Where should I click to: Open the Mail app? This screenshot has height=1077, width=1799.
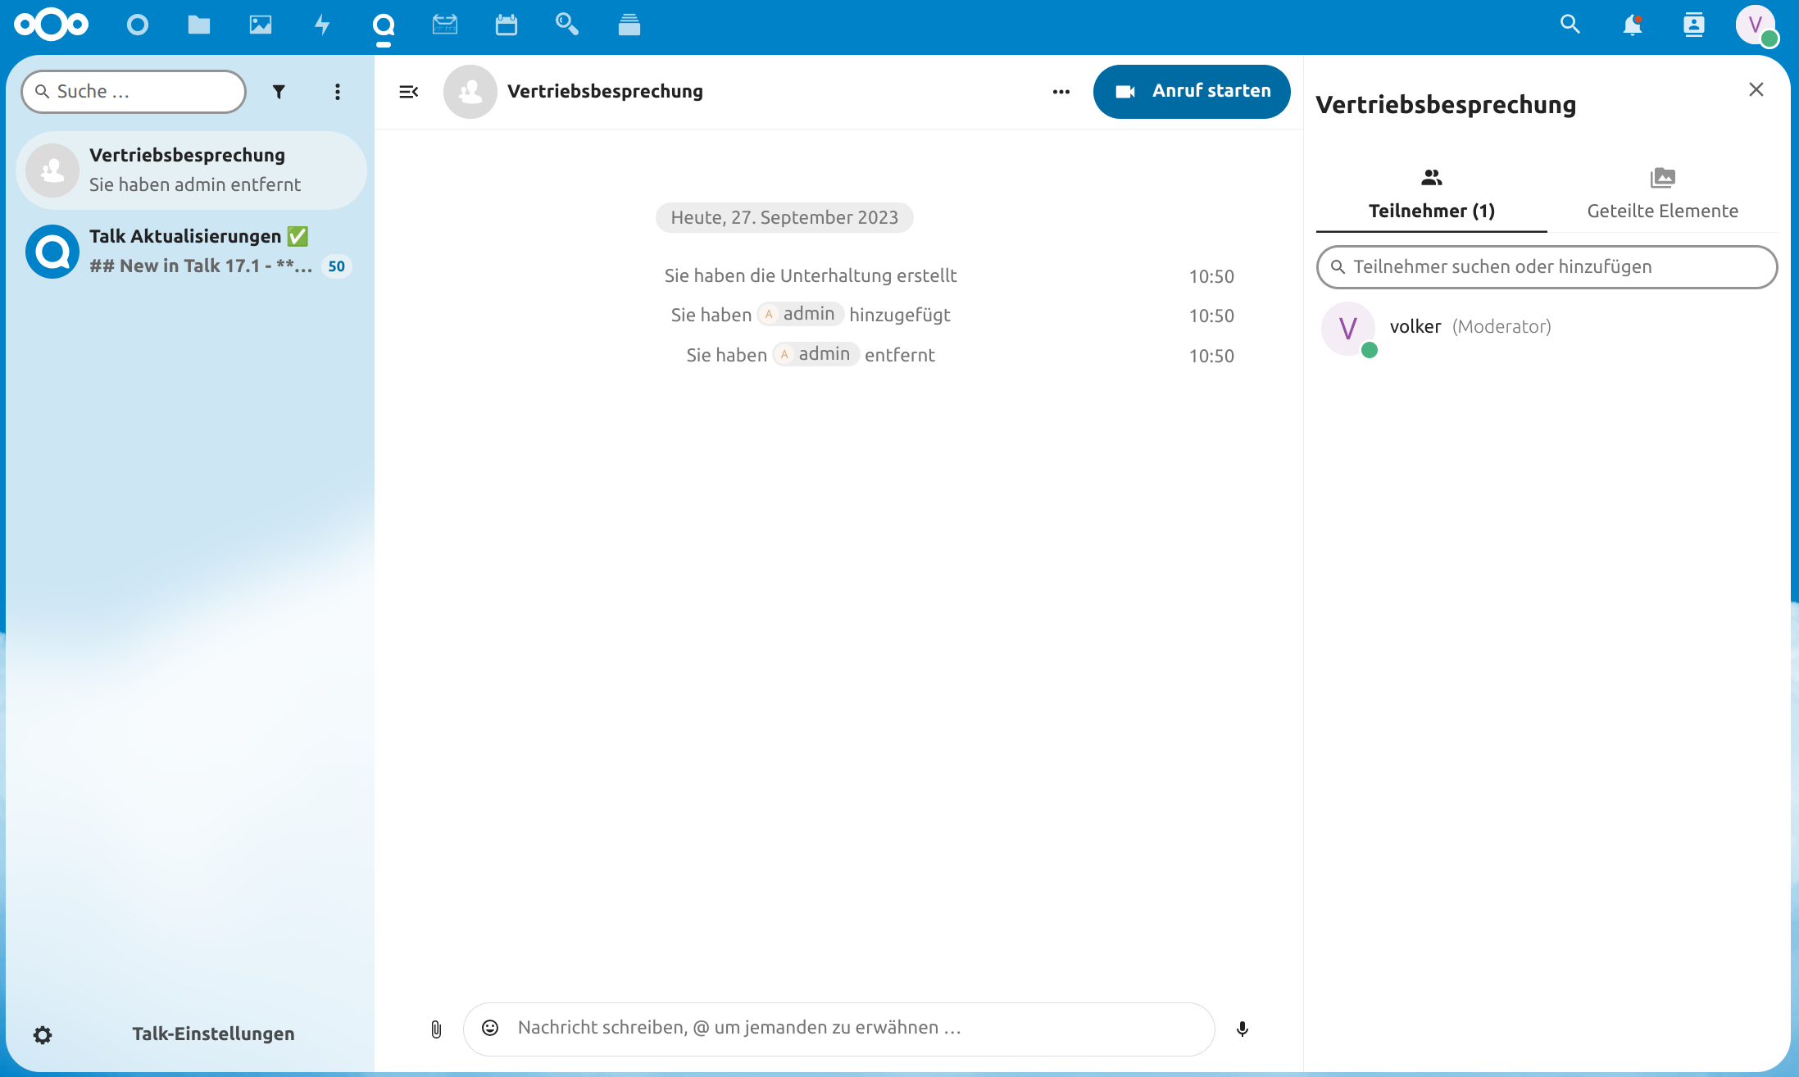pyautogui.click(x=444, y=25)
